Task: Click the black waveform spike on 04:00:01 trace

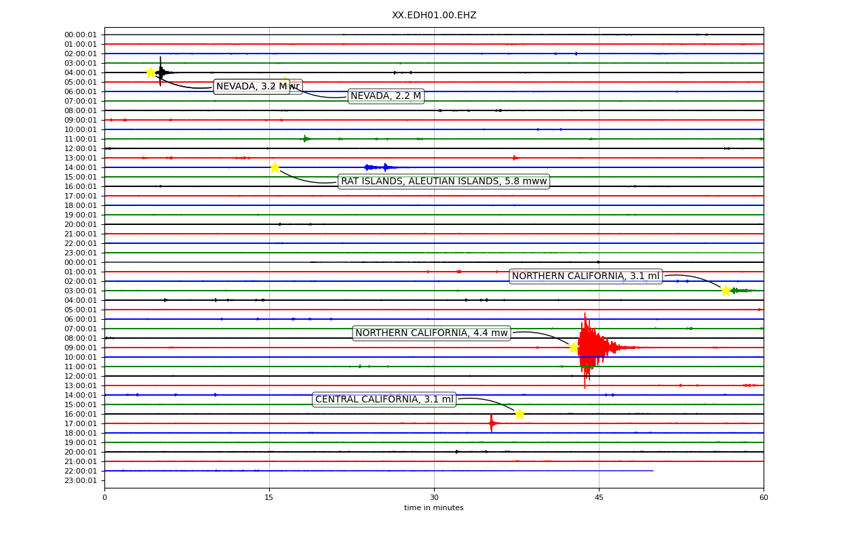Action: coord(161,72)
